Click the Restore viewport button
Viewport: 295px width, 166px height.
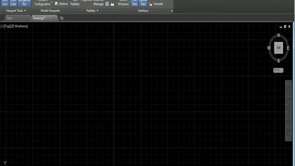coord(61,4)
